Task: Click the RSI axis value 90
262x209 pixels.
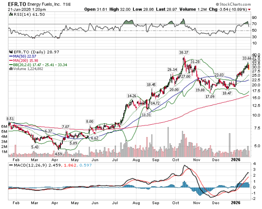Action: point(254,18)
